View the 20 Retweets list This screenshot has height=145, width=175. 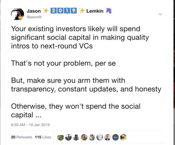[x=21, y=137]
